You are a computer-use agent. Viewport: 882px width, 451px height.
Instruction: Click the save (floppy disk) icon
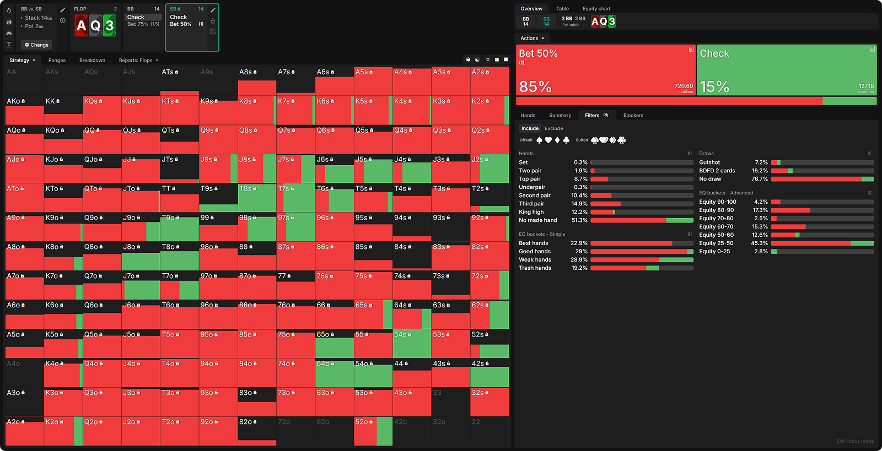pos(9,22)
